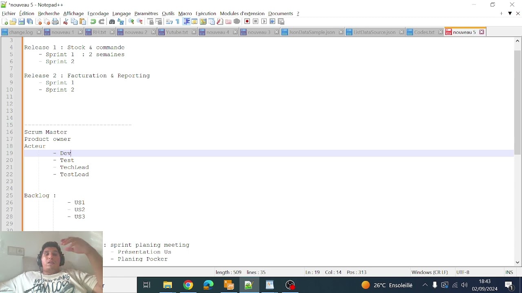This screenshot has height=293, width=522.
Task: Open the notifications center icon
Action: 509,285
